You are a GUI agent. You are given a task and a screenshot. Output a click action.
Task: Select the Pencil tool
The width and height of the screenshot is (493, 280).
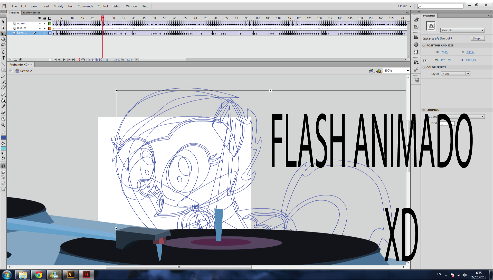(3, 76)
